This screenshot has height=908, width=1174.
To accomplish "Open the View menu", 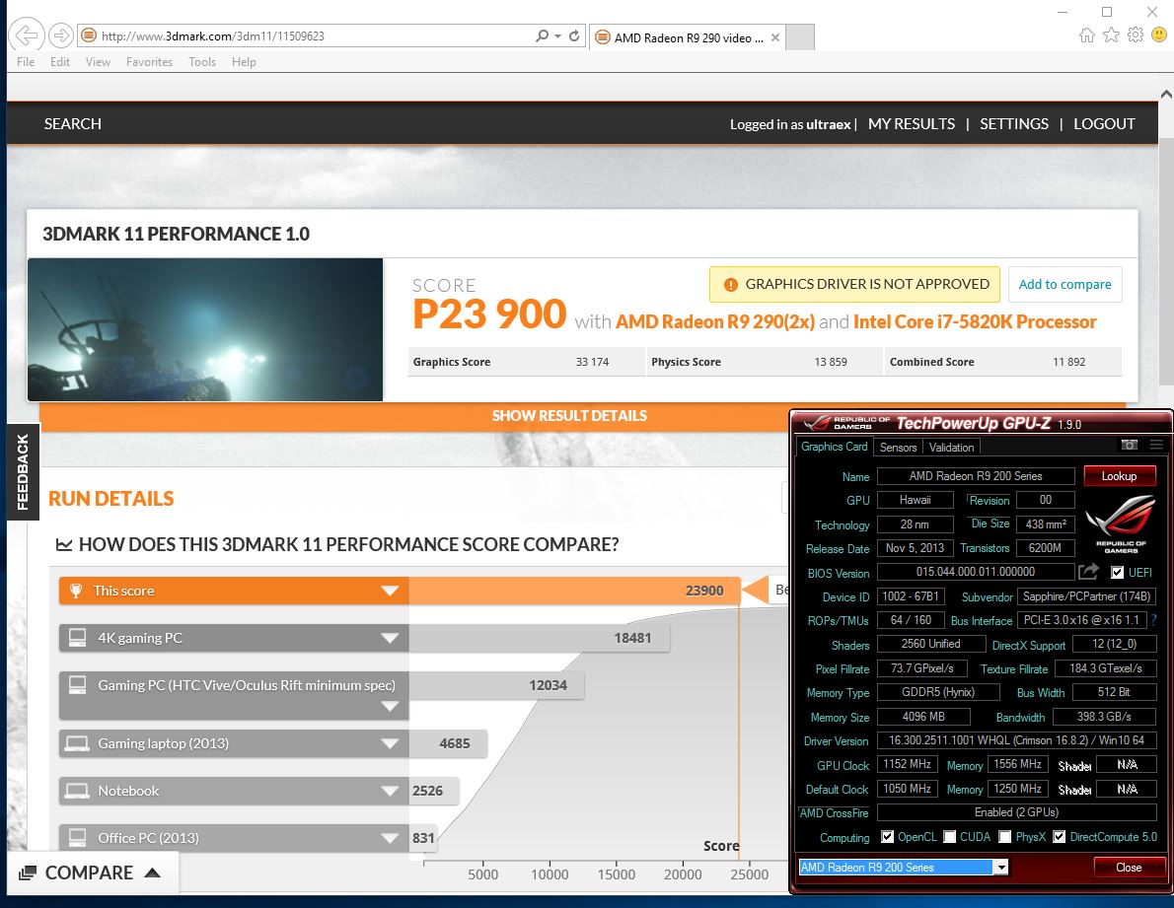I will (98, 62).
